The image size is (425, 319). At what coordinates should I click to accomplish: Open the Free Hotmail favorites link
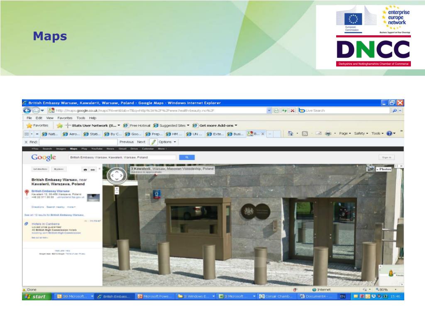[137, 125]
